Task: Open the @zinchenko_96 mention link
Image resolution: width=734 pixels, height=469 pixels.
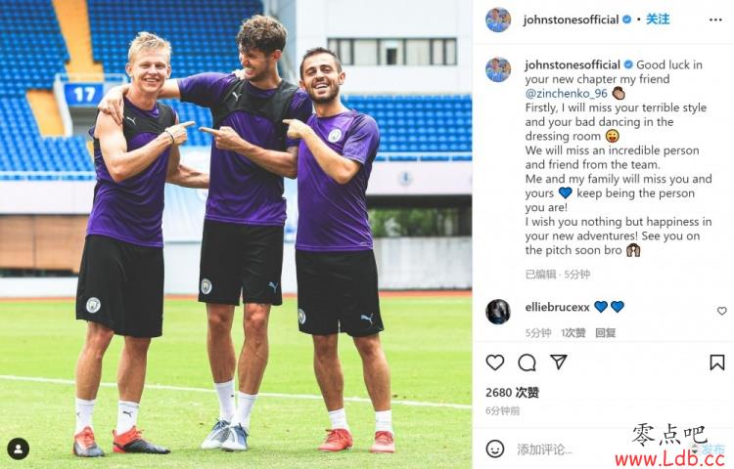Action: (x=566, y=94)
